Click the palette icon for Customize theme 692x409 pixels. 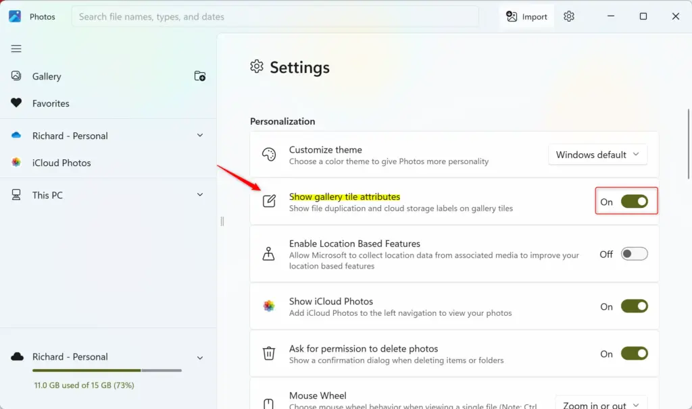[x=269, y=155]
